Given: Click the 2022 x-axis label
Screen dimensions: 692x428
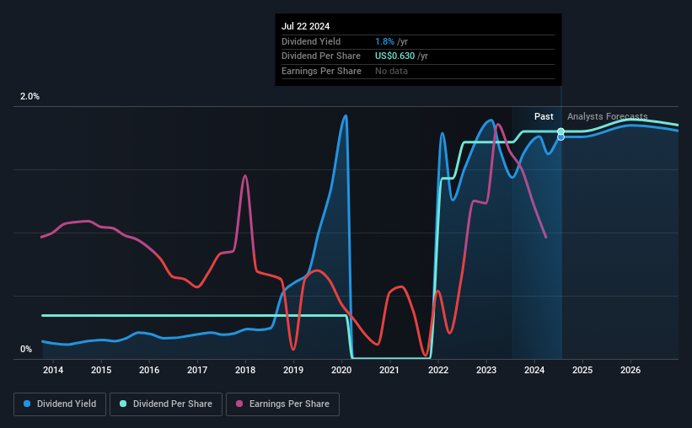Looking at the screenshot, I should tap(438, 370).
